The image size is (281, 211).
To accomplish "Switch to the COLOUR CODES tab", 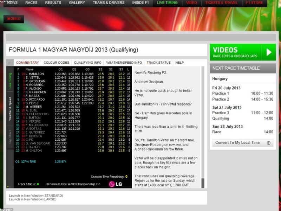I will [56, 63].
